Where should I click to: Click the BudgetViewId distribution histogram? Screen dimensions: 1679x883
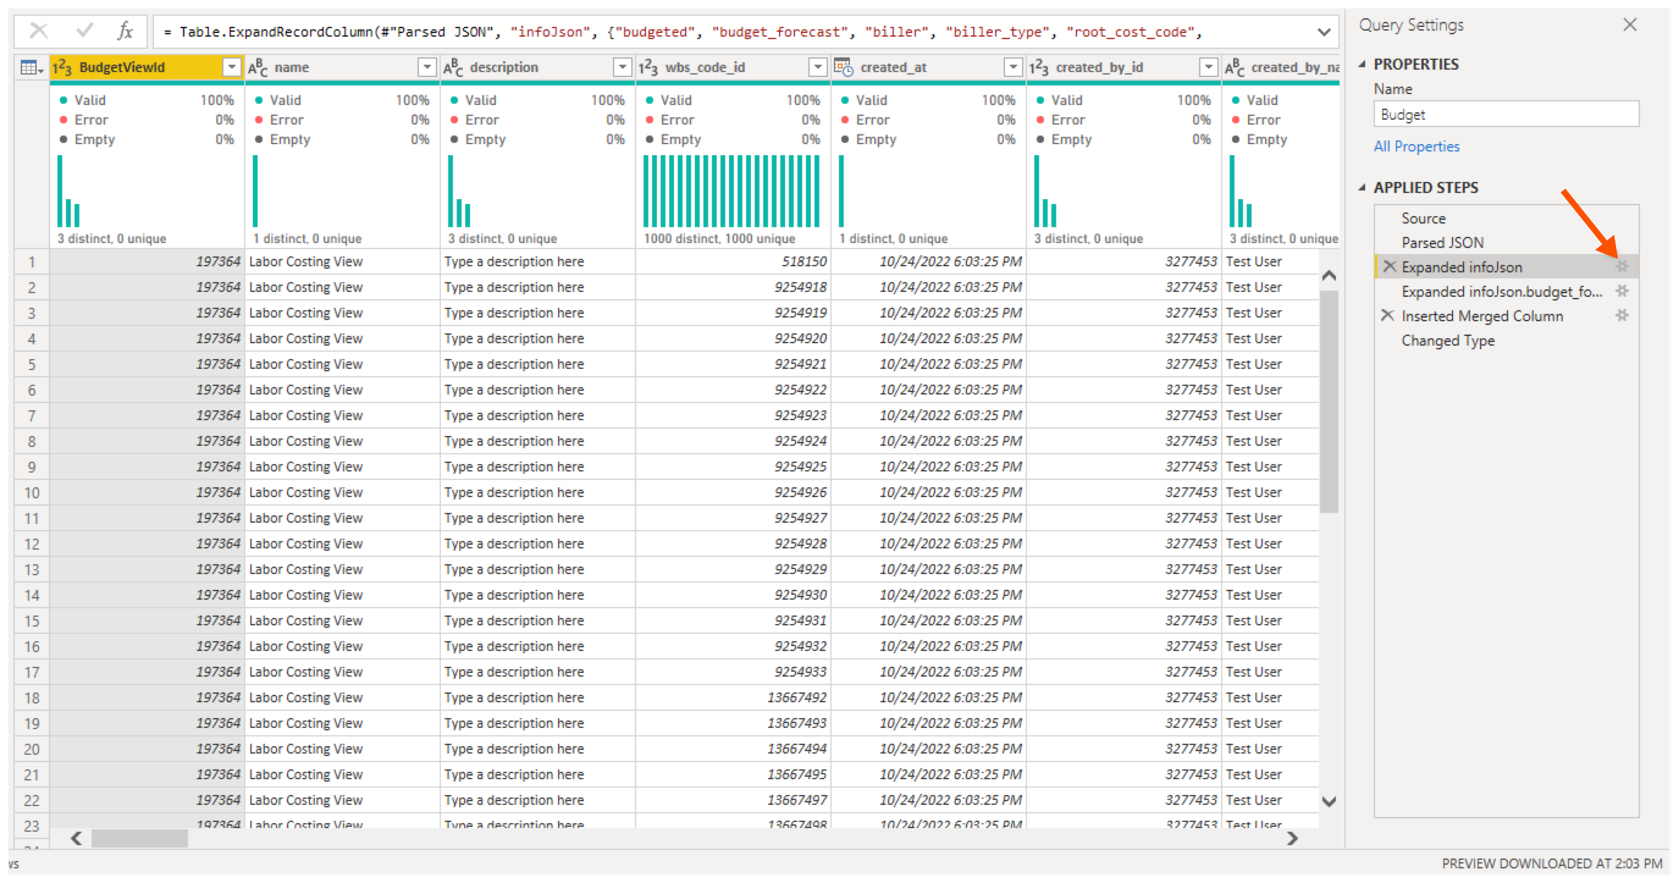[68, 191]
